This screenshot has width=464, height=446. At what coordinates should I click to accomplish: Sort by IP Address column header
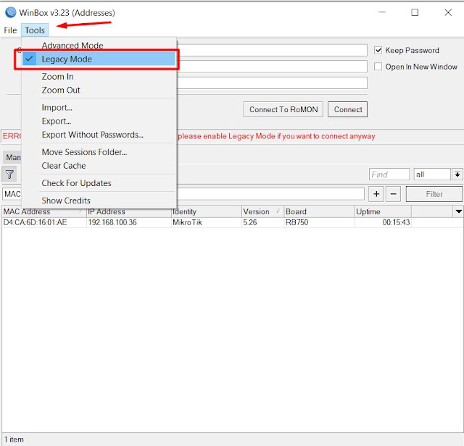(129, 211)
